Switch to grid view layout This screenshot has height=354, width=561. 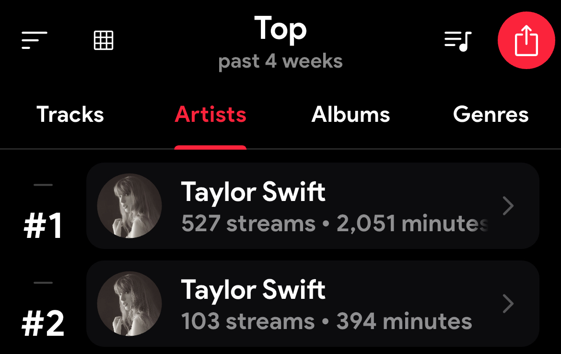point(104,40)
